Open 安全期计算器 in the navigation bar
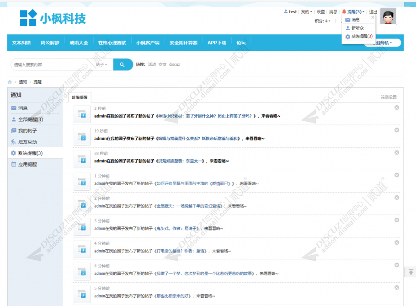 [184, 43]
